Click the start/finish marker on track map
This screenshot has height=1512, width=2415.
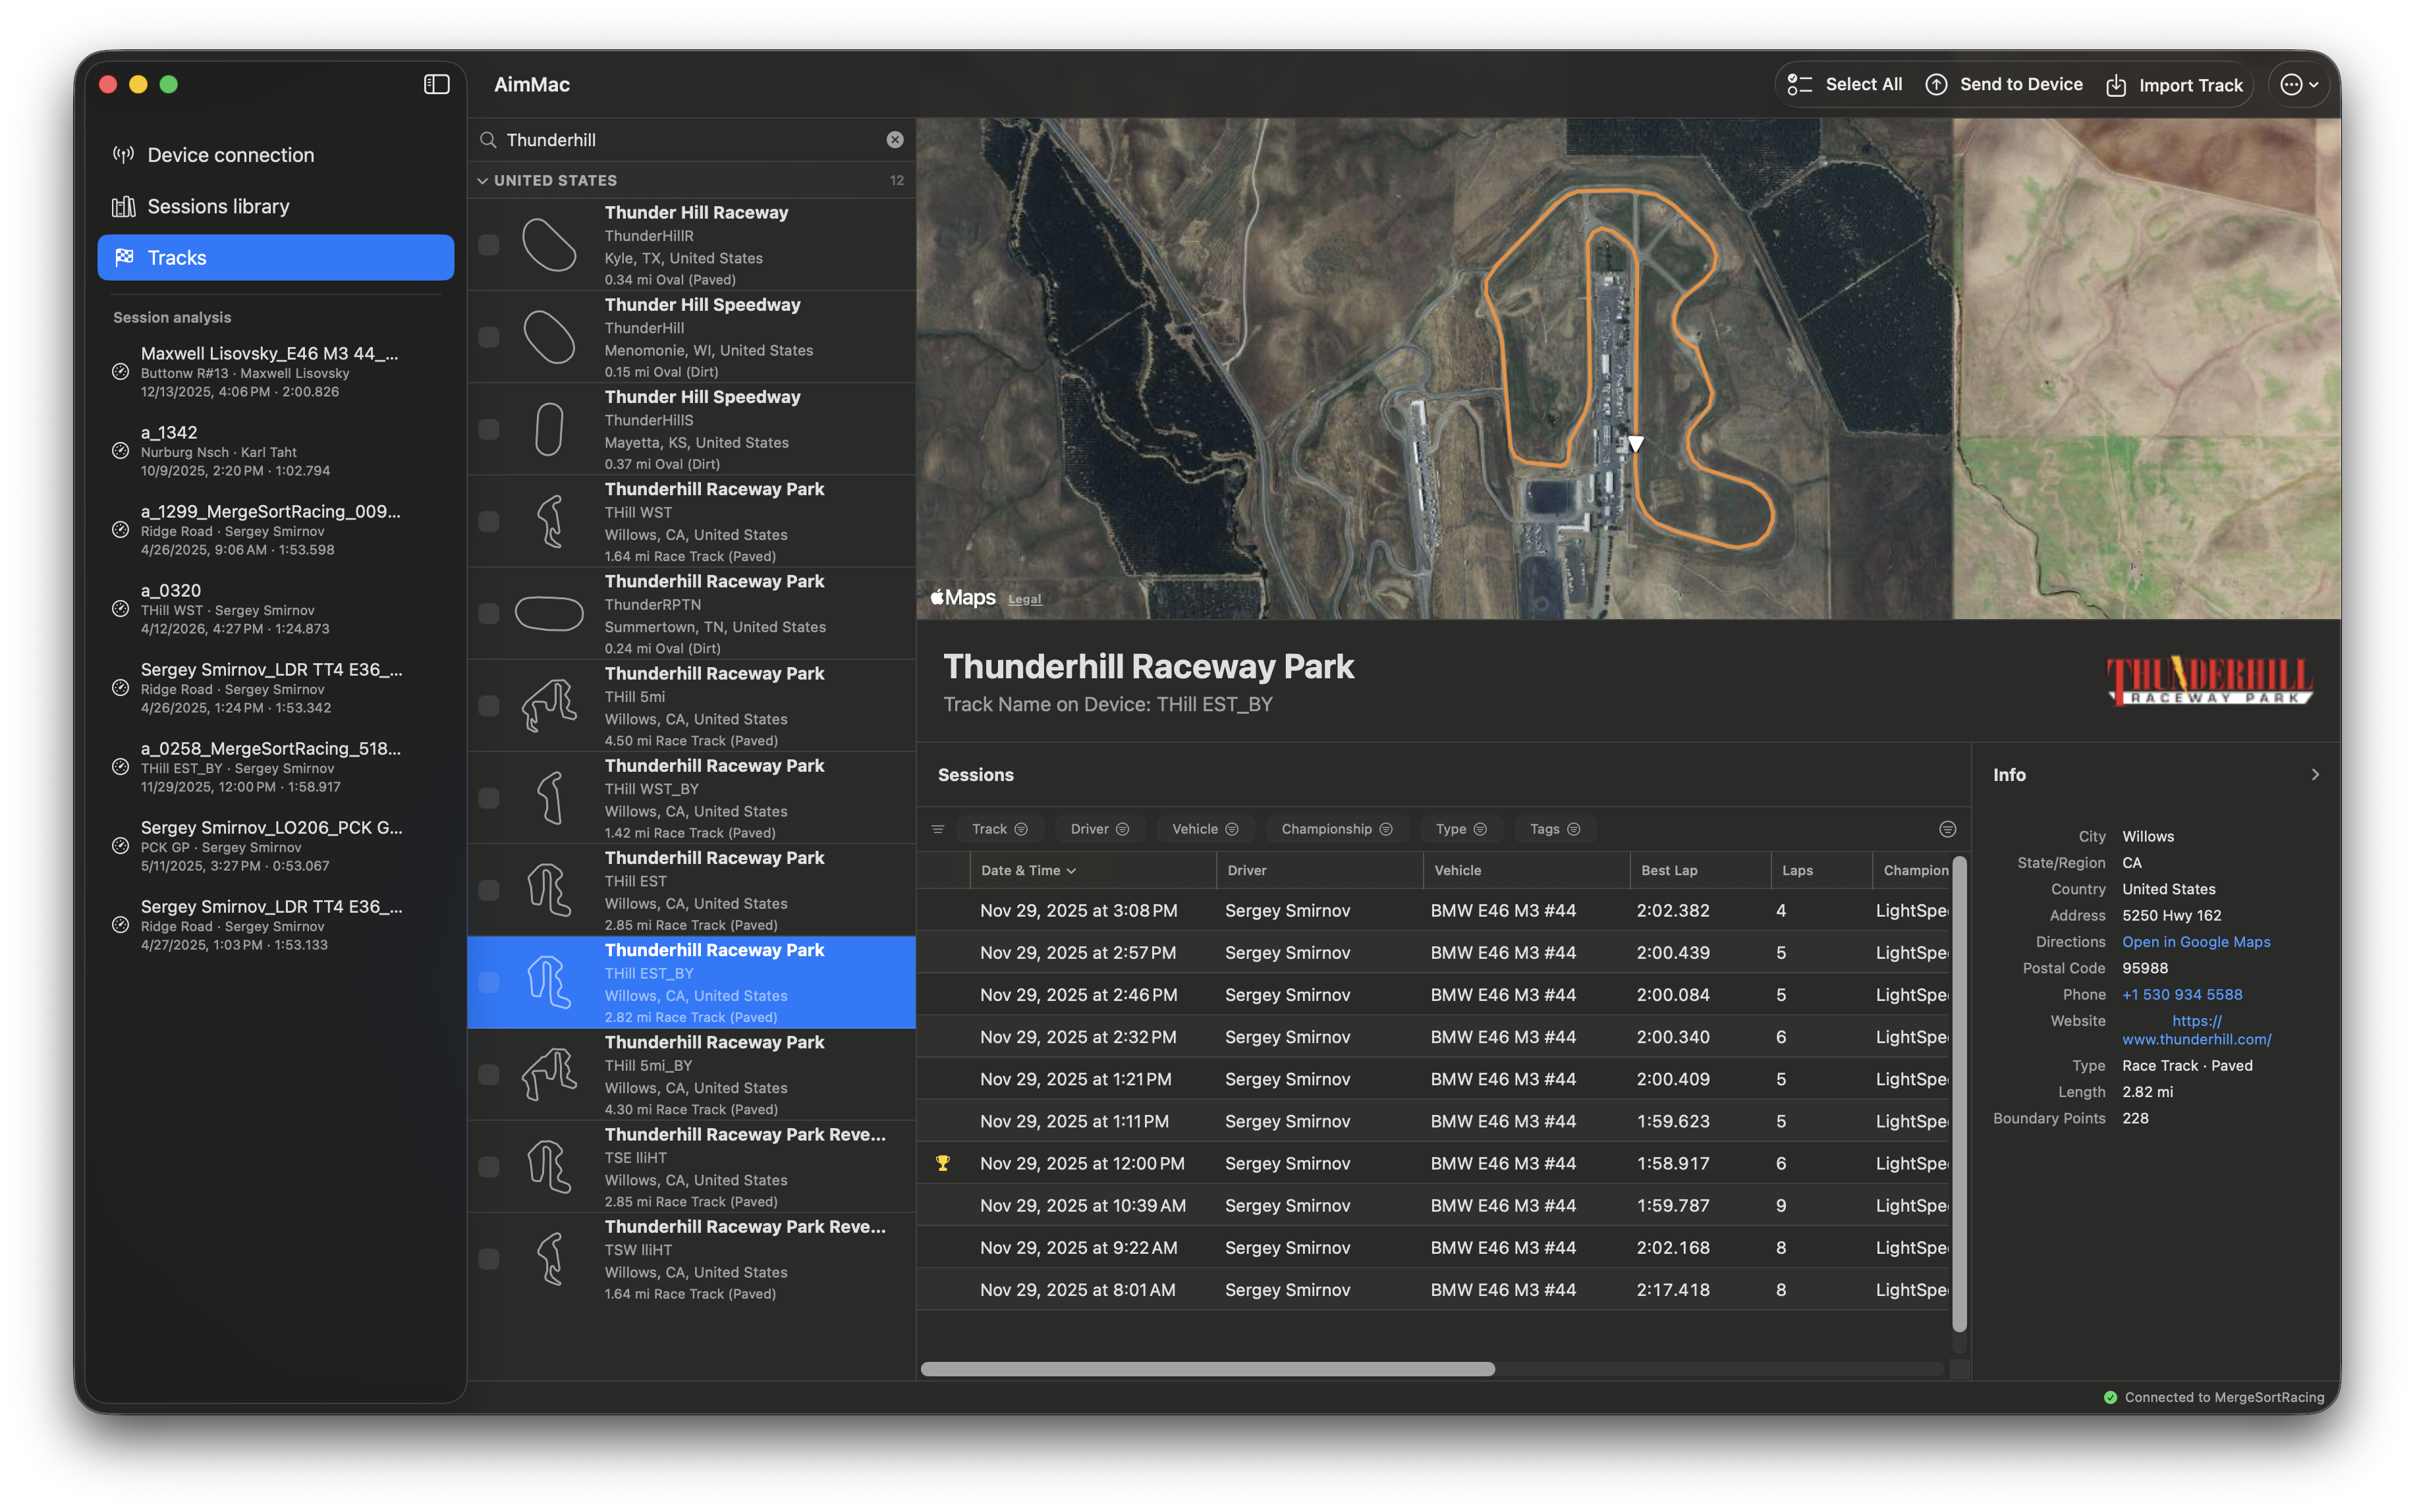1634,443
